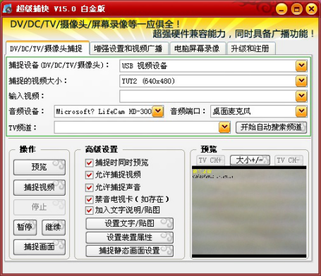321x276 pixels.
Task: Click the 捕捉设备(DV/DC/TV/摄像头) label
Action: [59, 65]
